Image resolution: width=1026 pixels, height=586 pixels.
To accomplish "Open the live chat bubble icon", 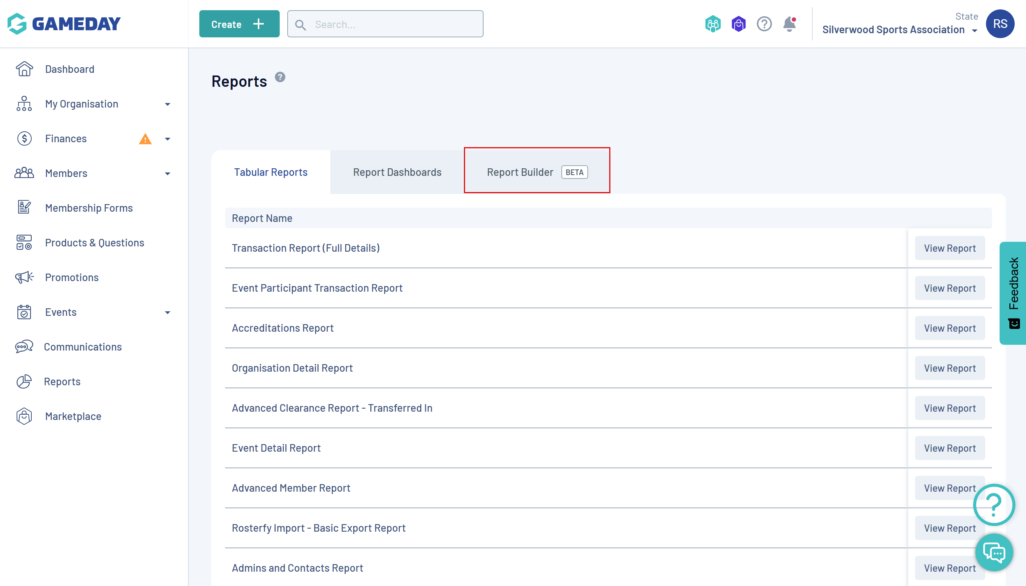I will (x=994, y=552).
